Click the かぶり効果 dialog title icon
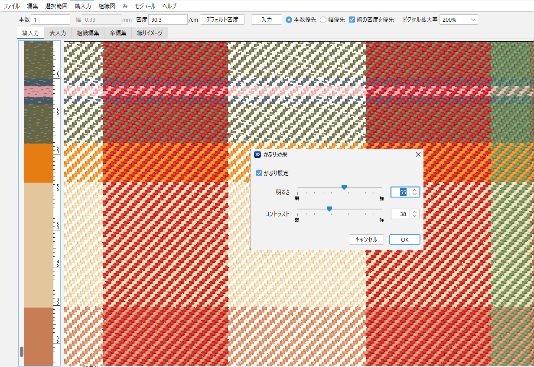The width and height of the screenshot is (534, 367). coord(257,154)
